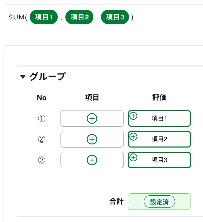Select the 項目3 評価 cell

pyautogui.click(x=159, y=160)
